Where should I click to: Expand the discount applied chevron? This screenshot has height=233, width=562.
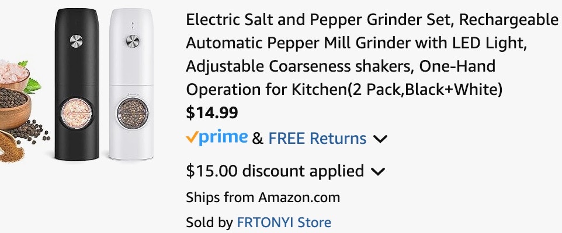(x=378, y=172)
